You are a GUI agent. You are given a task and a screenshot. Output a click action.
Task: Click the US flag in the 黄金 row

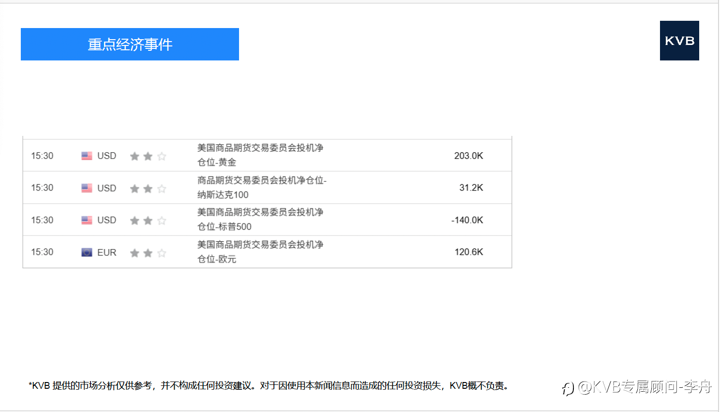87,156
